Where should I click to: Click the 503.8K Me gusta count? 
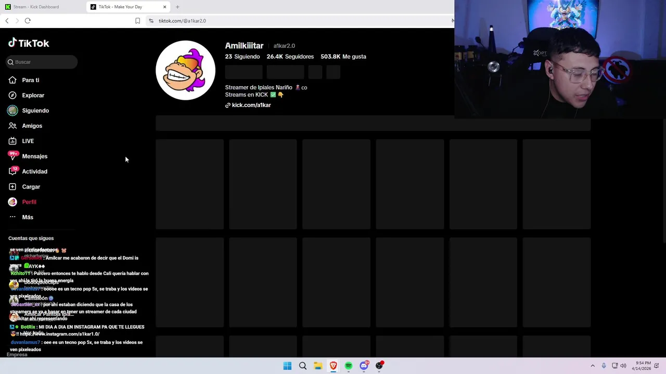coord(343,57)
